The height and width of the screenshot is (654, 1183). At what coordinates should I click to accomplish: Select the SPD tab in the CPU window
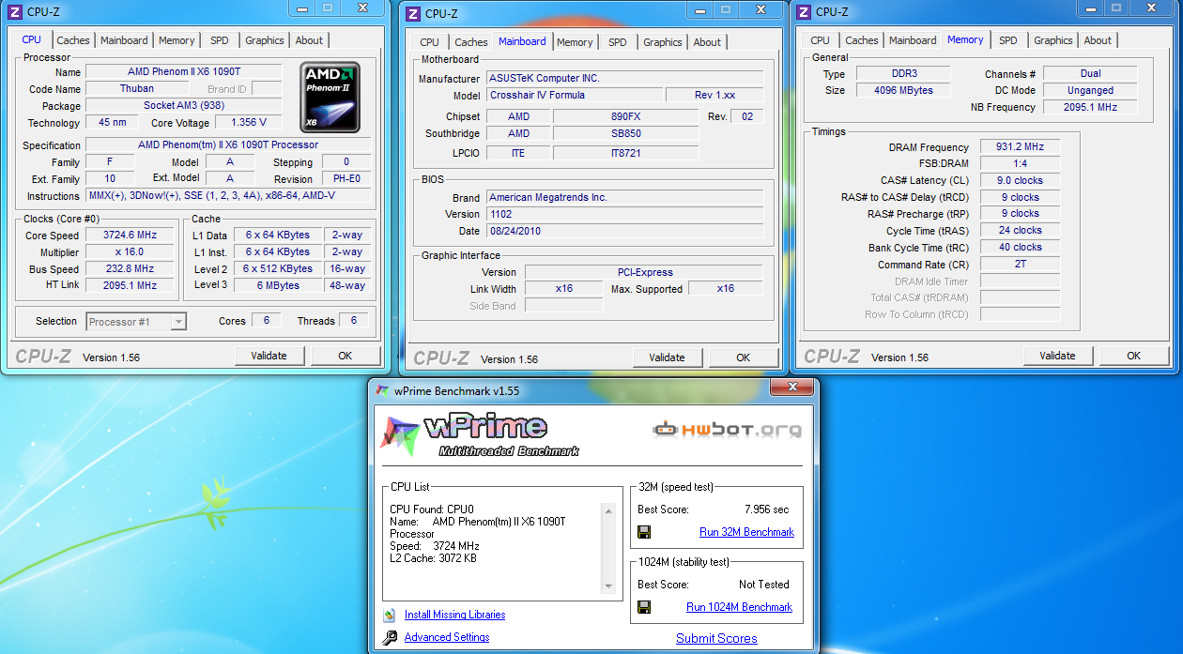point(219,40)
